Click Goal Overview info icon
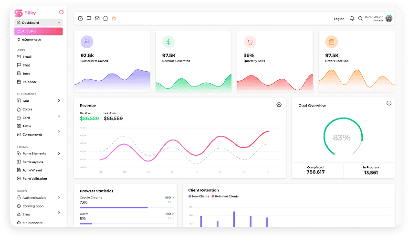 tap(388, 103)
